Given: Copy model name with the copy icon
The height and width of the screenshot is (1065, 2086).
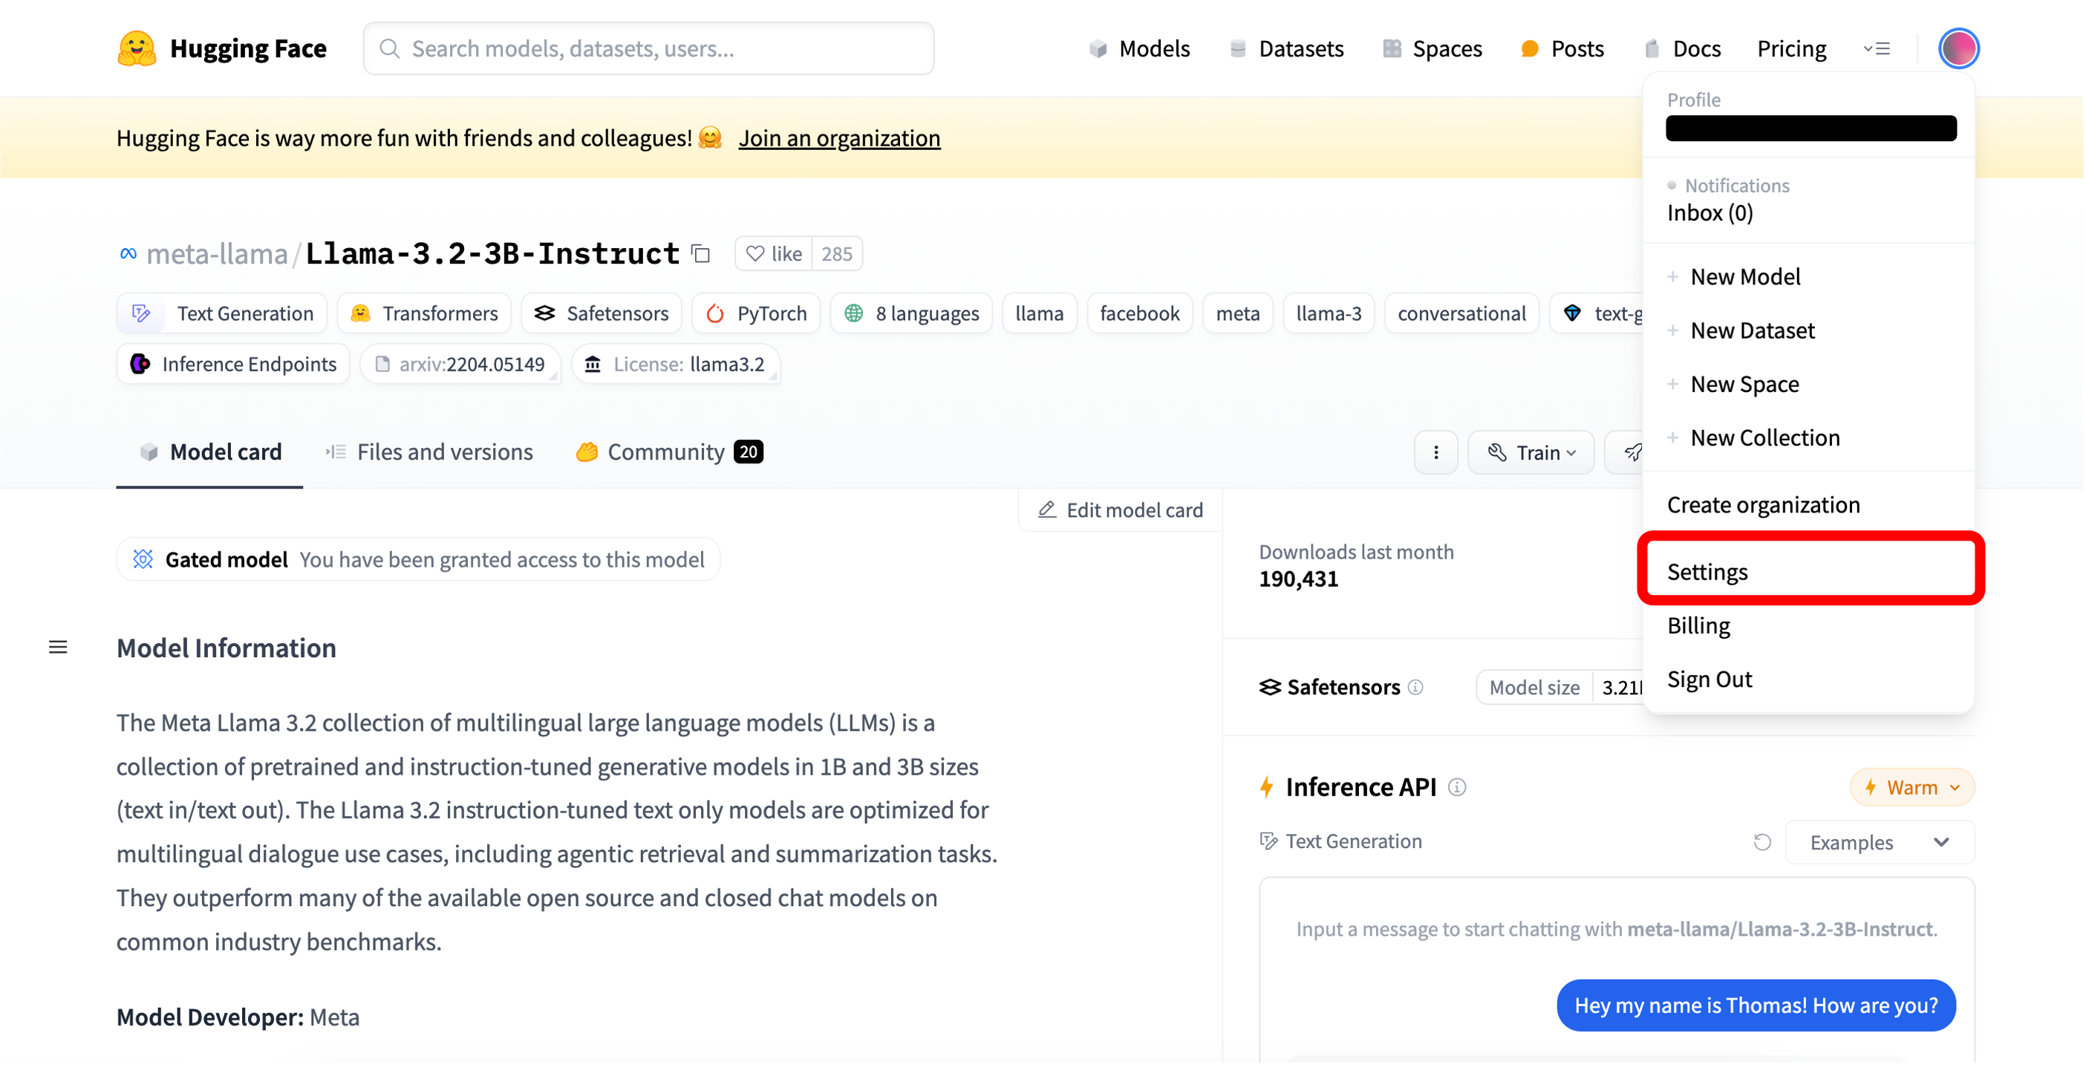Looking at the screenshot, I should point(701,254).
